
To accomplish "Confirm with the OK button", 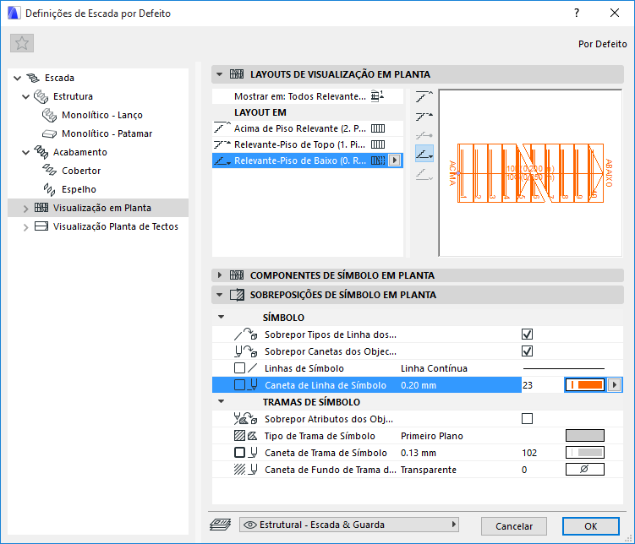I will (590, 526).
